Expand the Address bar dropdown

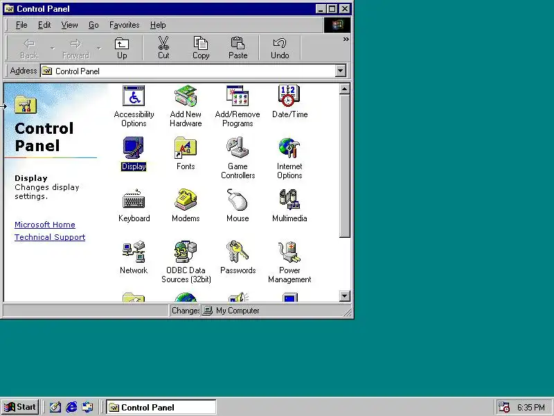(340, 71)
